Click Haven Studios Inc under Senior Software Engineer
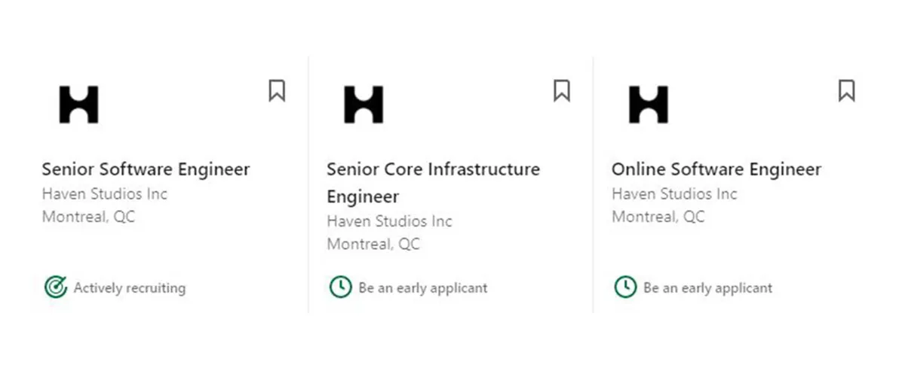The height and width of the screenshot is (374, 905). (x=104, y=193)
